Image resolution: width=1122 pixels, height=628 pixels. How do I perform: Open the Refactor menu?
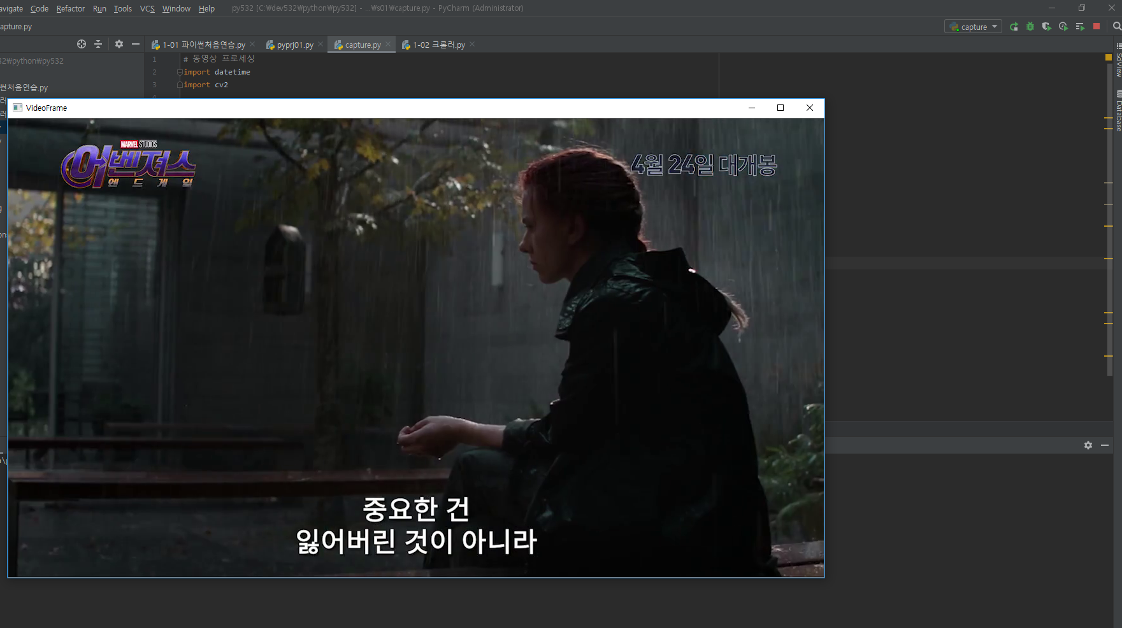tap(70, 8)
